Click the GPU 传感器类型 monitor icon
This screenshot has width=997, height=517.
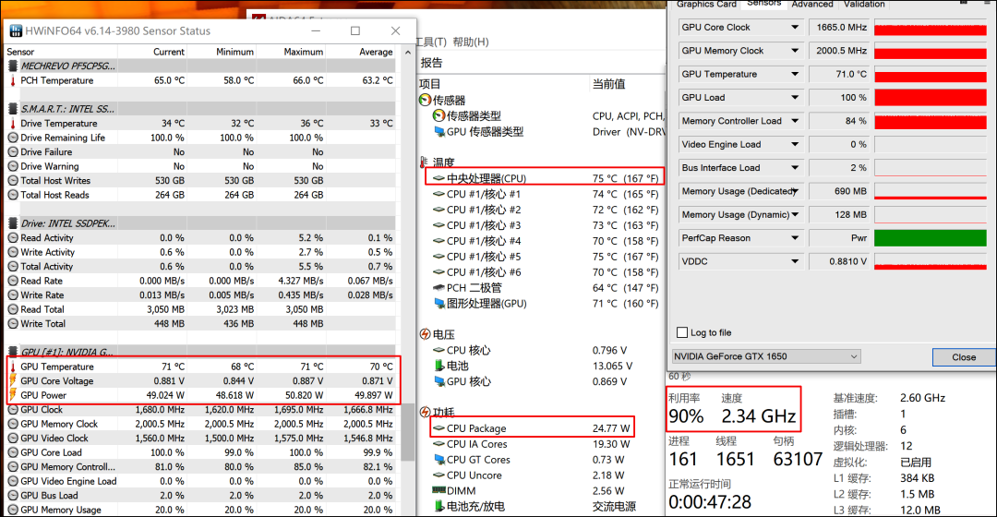pyautogui.click(x=438, y=132)
